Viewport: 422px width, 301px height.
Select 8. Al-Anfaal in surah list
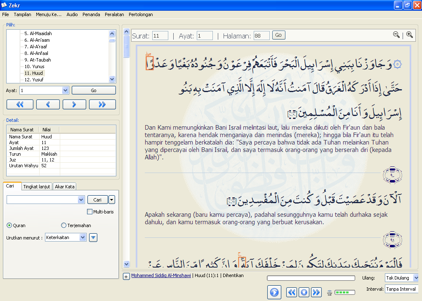[36, 53]
